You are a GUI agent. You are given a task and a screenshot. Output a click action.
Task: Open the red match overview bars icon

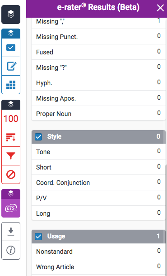[11, 137]
